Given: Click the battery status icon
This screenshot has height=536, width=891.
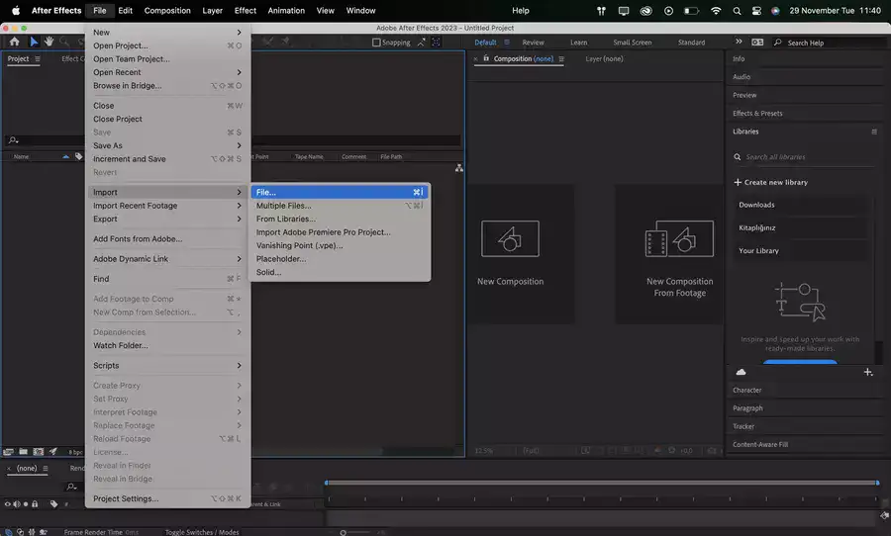Looking at the screenshot, I should [691, 10].
